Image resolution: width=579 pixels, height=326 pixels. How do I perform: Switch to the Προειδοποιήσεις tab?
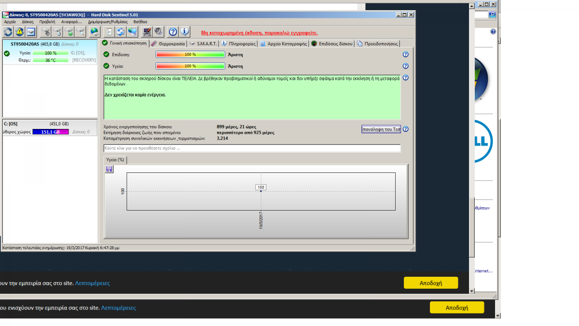378,43
